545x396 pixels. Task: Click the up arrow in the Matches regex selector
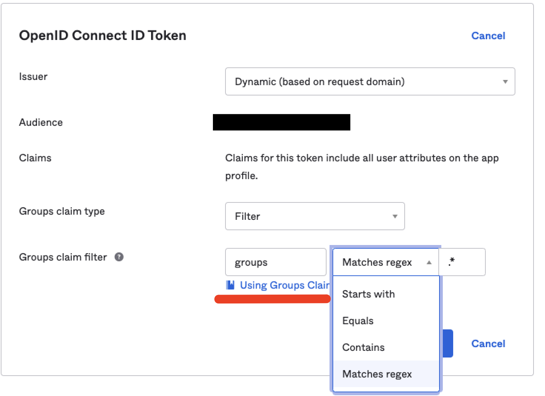[429, 262]
